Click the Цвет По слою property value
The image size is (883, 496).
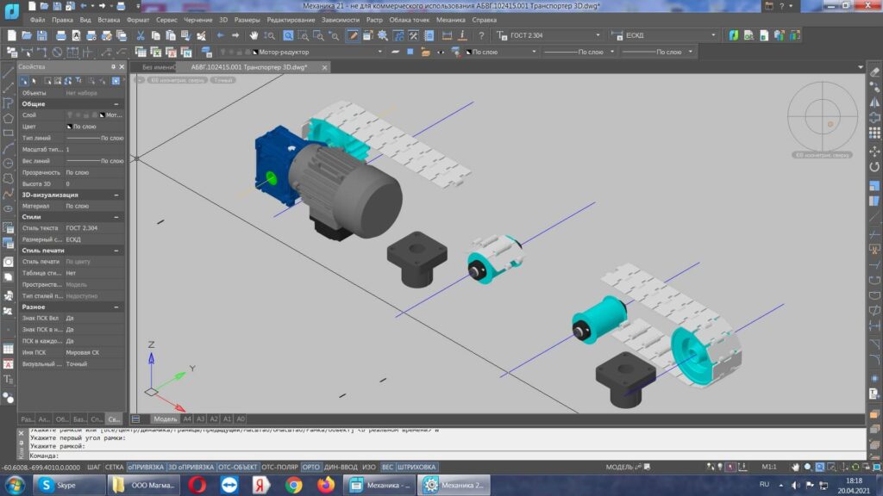pyautogui.click(x=95, y=127)
